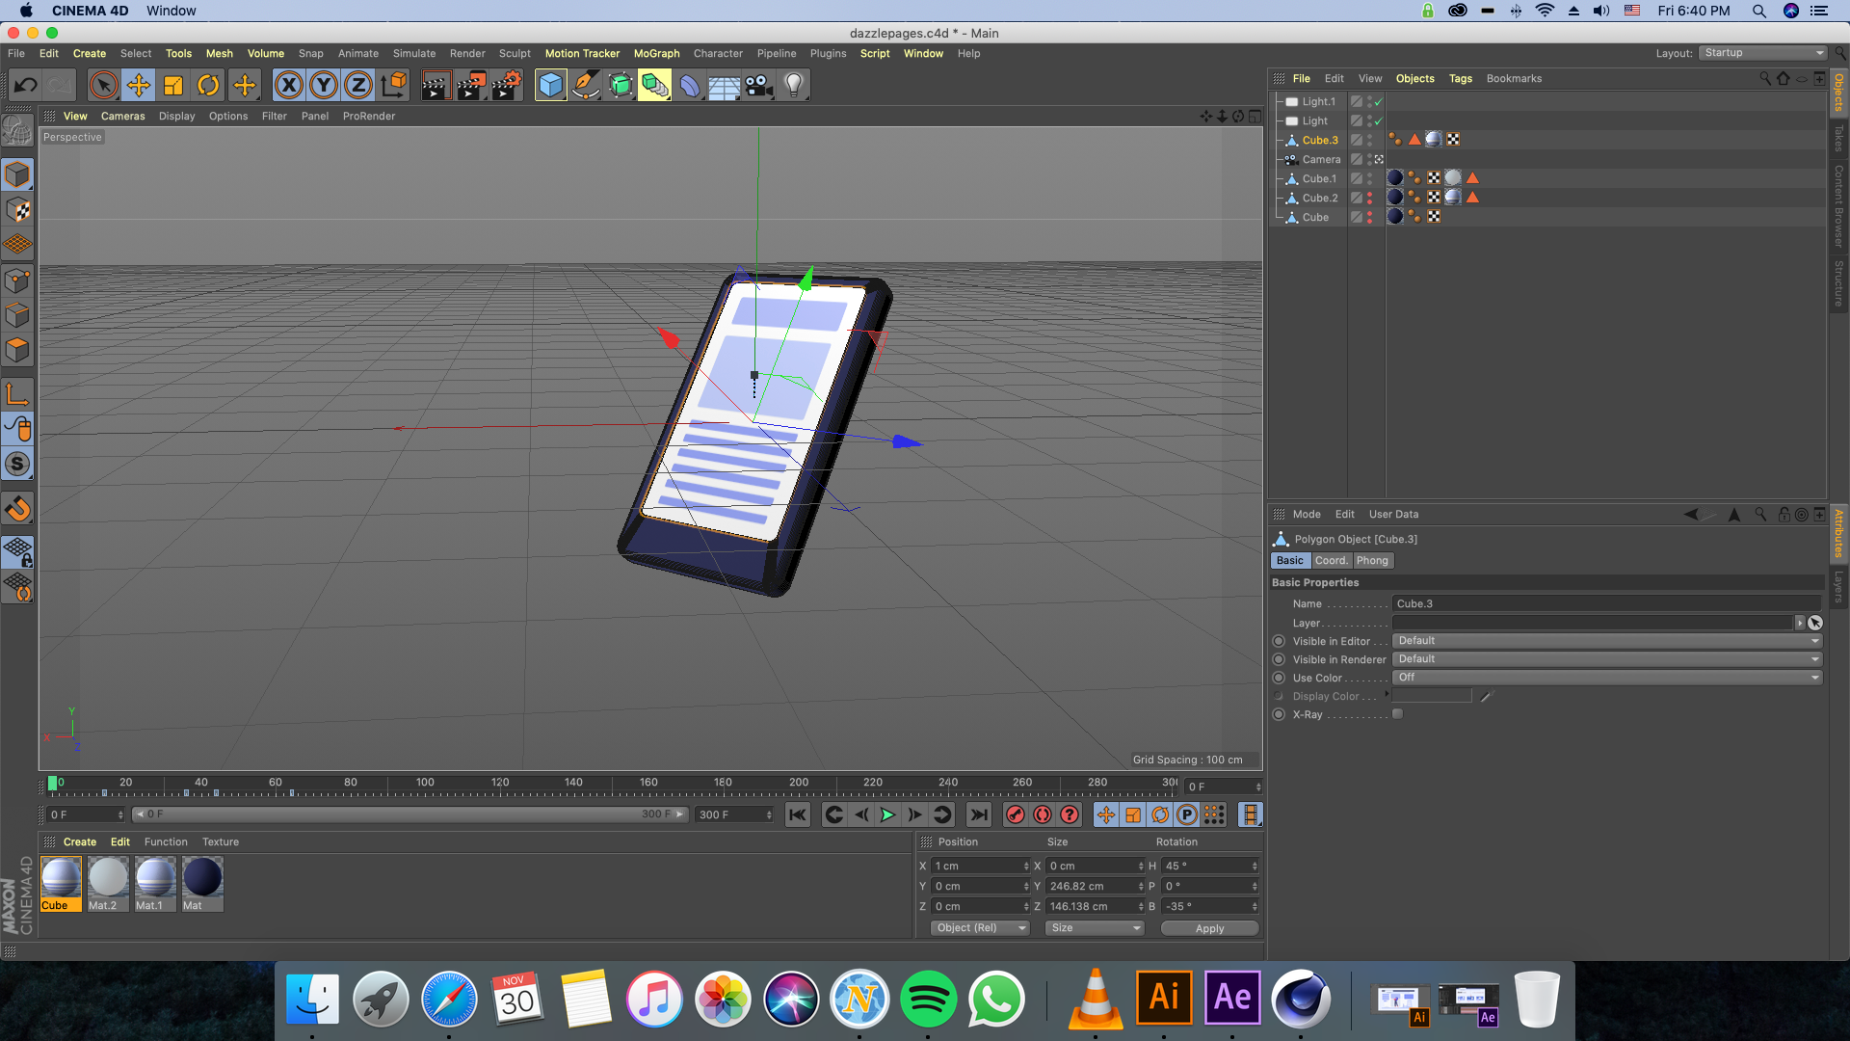Switch to the Coord. tab
The image size is (1850, 1041).
tap(1331, 561)
